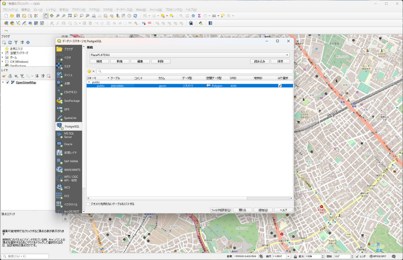403x260 pixels.
Task: Select the Pan Map hand tool
Action: point(46,16)
